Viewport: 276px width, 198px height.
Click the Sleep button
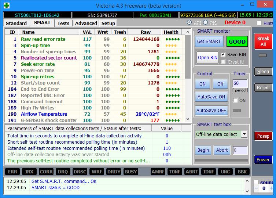click(263, 72)
